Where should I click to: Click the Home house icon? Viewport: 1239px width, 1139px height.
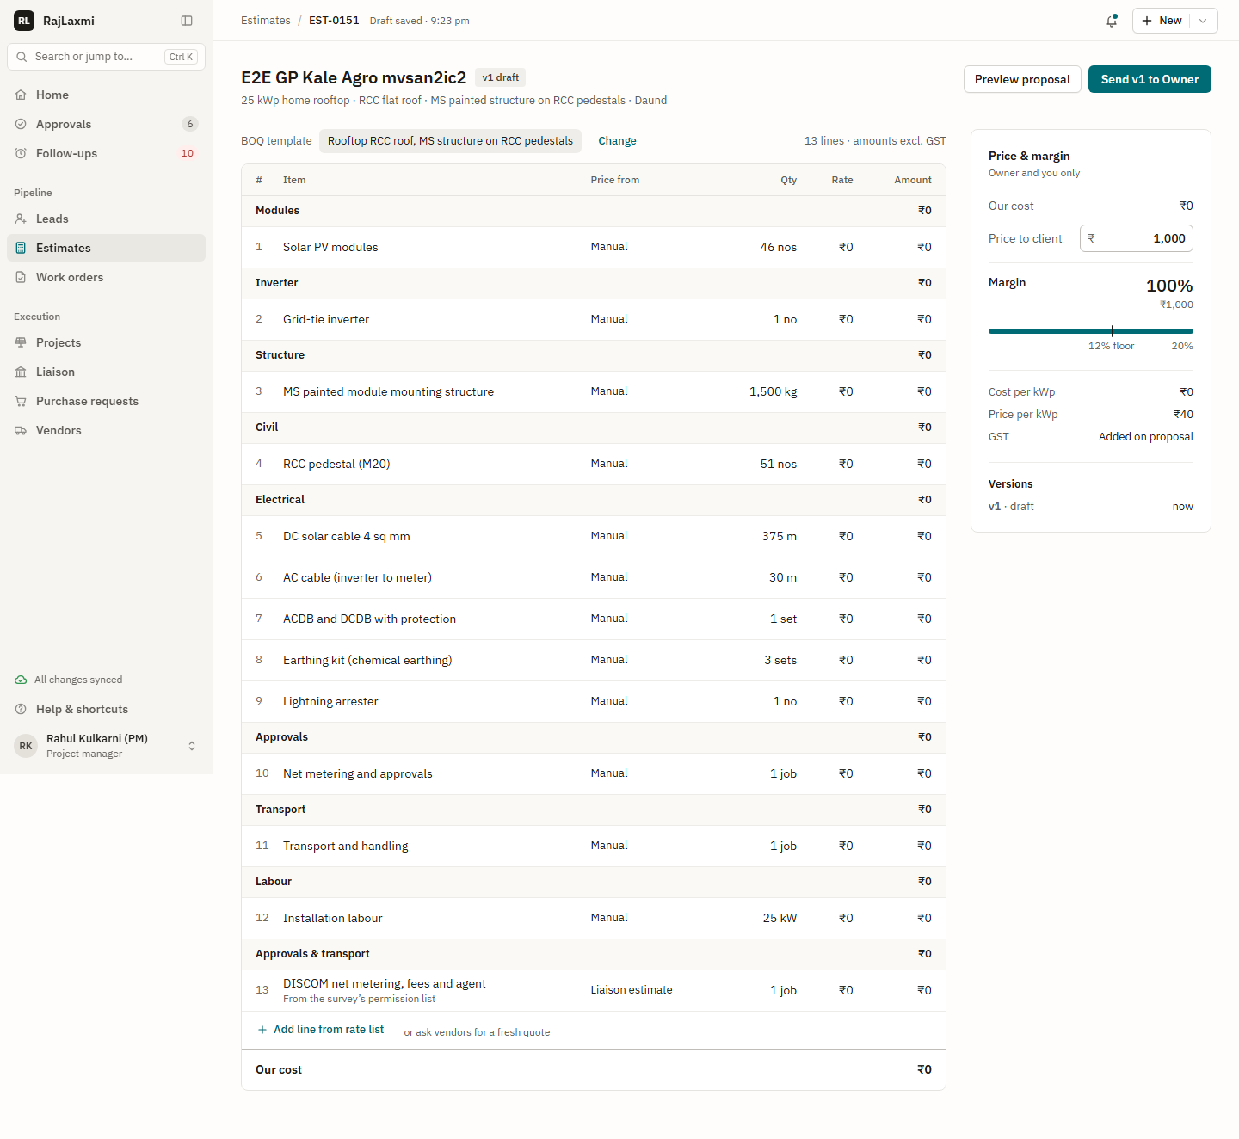pos(21,95)
